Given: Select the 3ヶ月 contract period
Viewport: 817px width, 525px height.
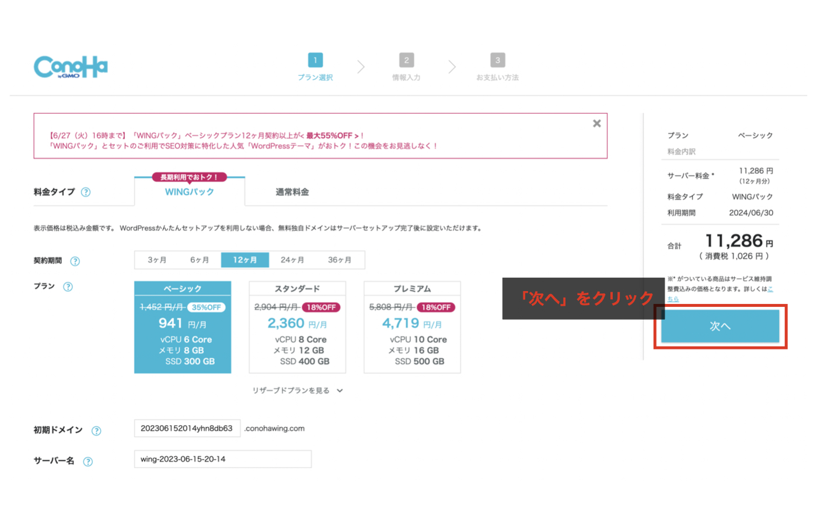Looking at the screenshot, I should click(x=157, y=260).
